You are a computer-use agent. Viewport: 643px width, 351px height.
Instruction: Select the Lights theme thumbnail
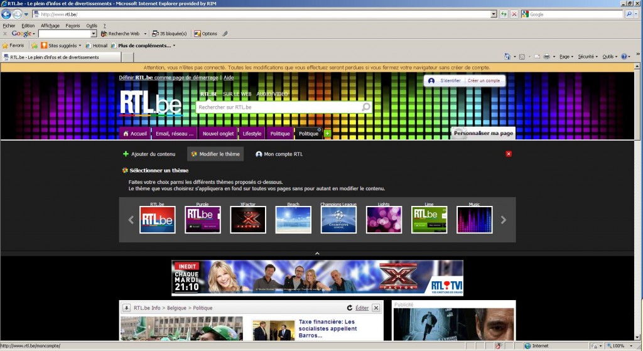tap(384, 220)
